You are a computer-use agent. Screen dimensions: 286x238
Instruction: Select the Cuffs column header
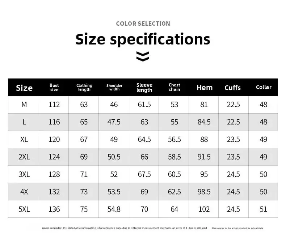tap(233, 88)
